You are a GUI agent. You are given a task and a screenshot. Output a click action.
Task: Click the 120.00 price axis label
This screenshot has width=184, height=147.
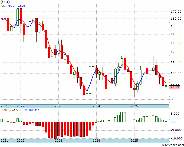click(176, 52)
